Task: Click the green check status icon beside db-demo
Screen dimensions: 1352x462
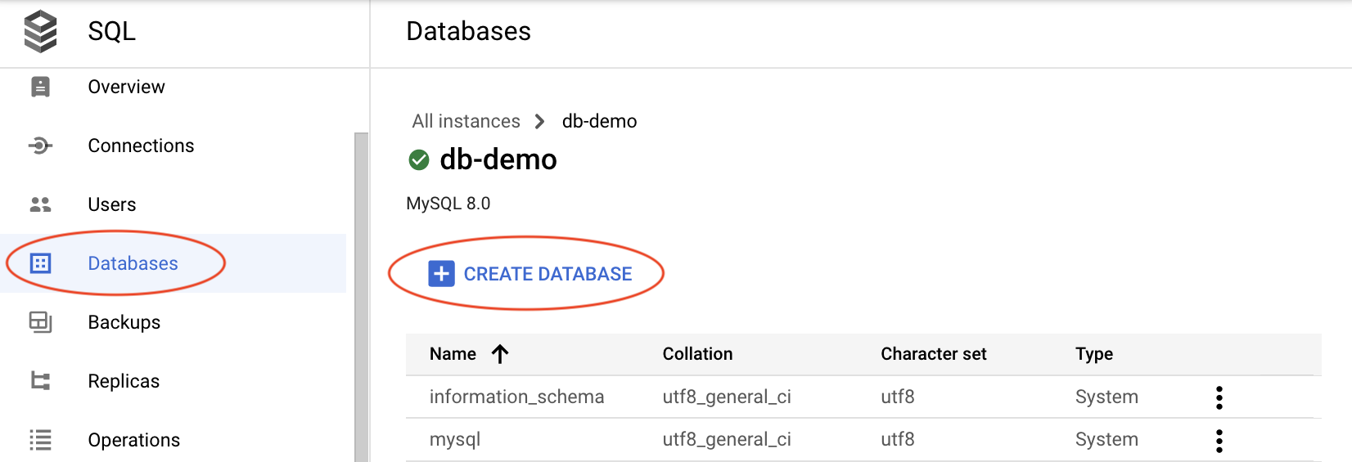Action: (419, 159)
